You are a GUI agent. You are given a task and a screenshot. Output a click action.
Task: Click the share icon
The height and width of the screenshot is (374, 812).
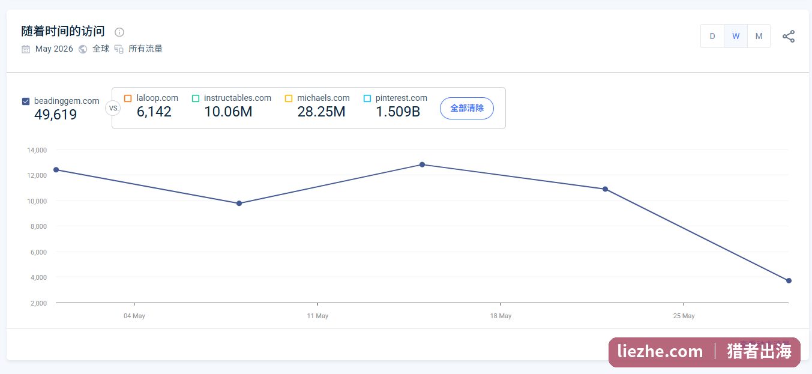789,36
